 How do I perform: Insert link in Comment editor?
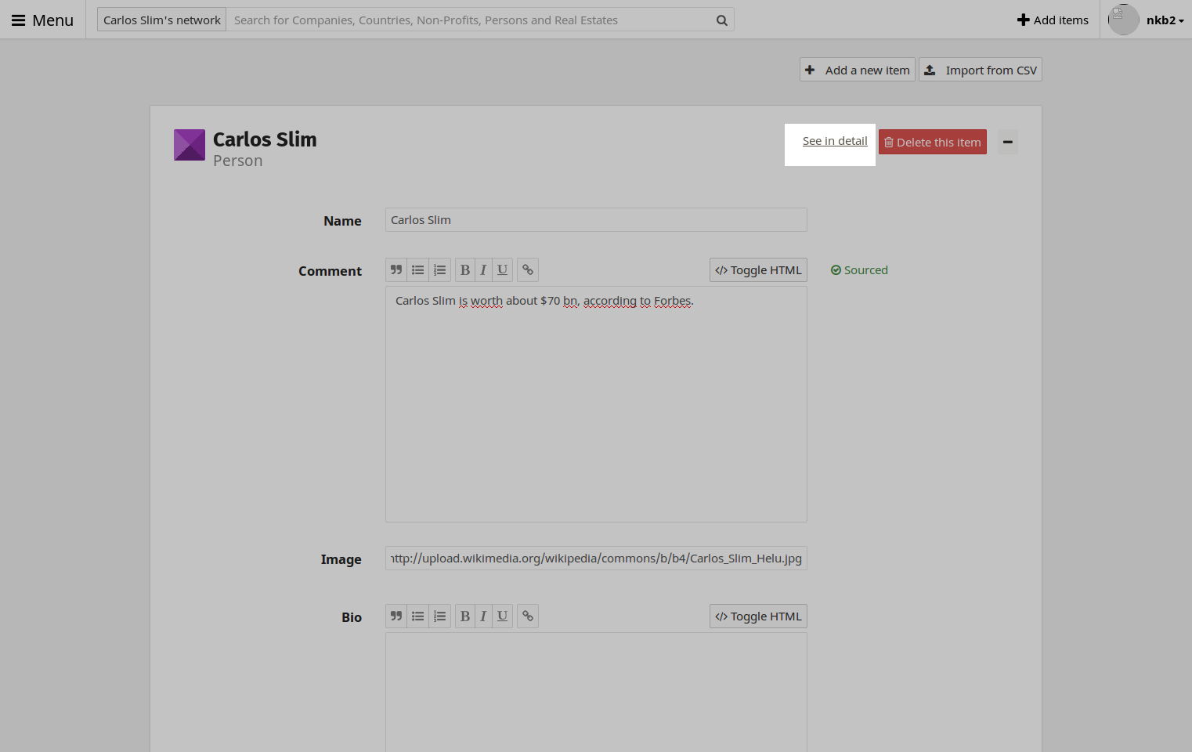528,270
